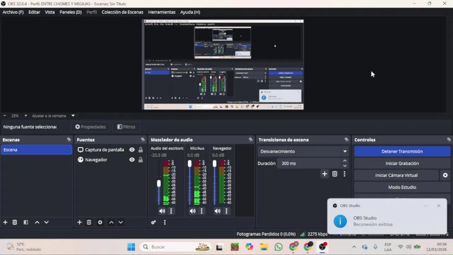
Task: Close the OBS Studio notification toast
Action: click(438, 206)
